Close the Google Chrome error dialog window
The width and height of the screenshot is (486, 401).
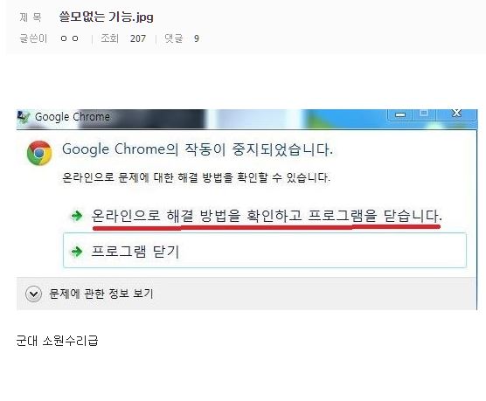(456, 114)
